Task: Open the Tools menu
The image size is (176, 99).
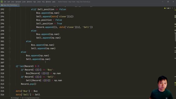Action: 39,2
